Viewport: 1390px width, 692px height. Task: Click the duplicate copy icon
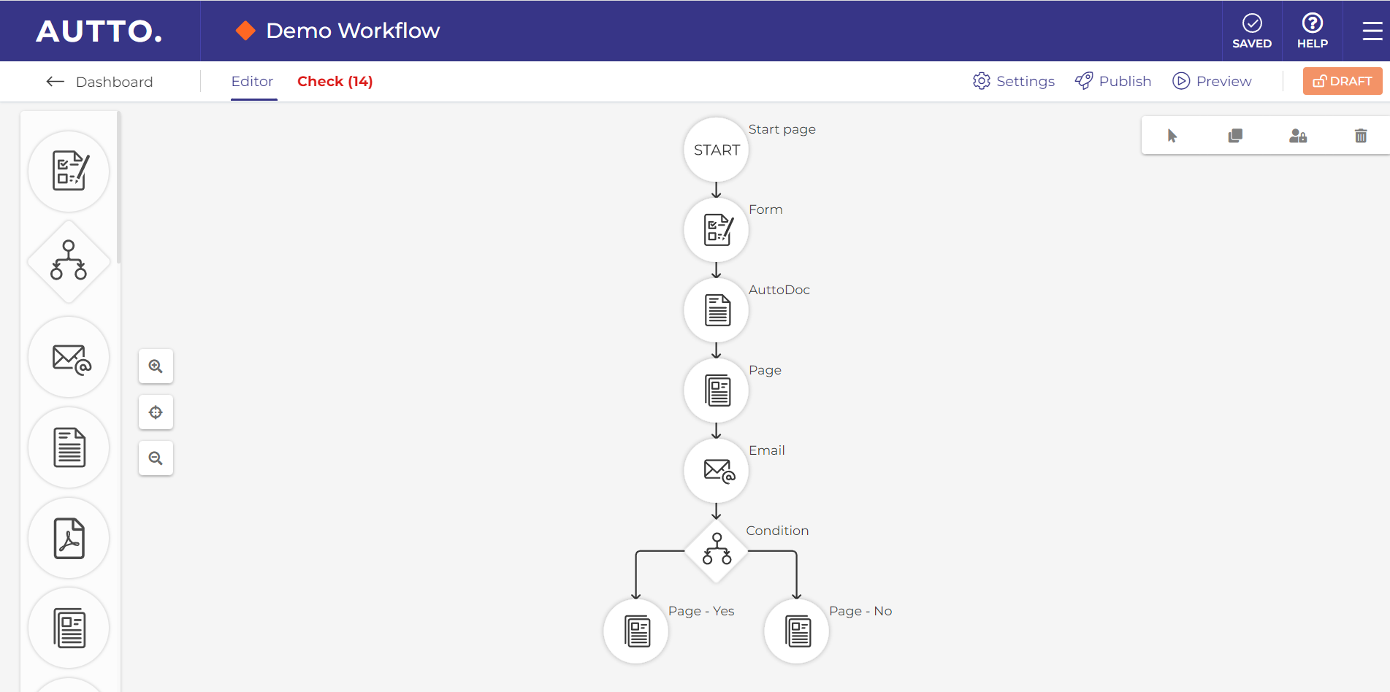pos(1235,136)
